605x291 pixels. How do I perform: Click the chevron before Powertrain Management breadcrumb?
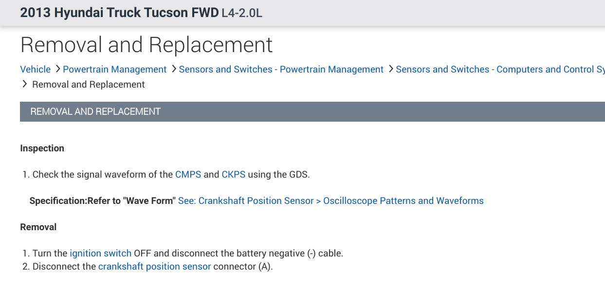click(57, 69)
